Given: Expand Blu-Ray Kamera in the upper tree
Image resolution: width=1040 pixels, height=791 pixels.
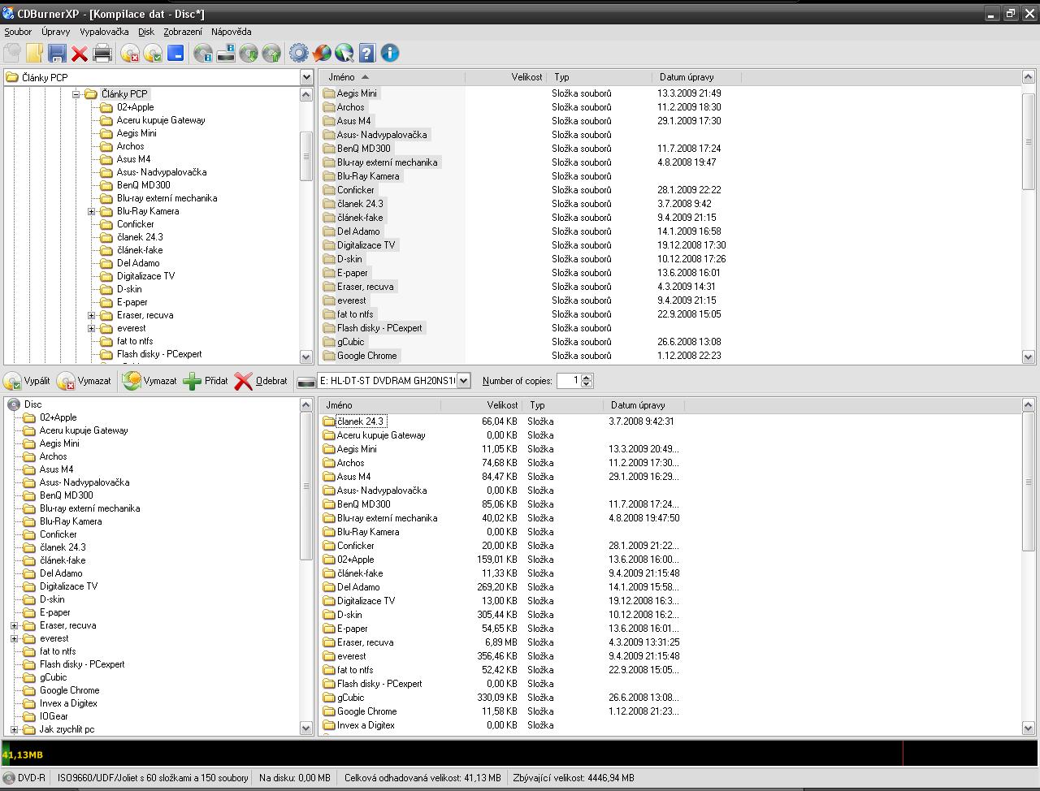Looking at the screenshot, I should coord(92,211).
